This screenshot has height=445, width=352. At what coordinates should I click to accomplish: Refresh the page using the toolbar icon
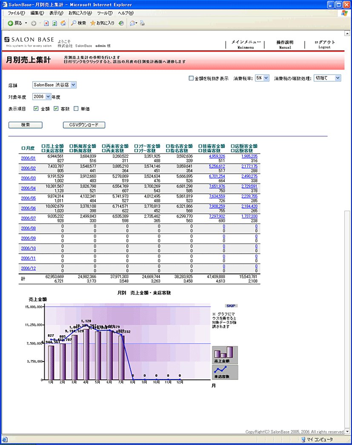point(54,23)
